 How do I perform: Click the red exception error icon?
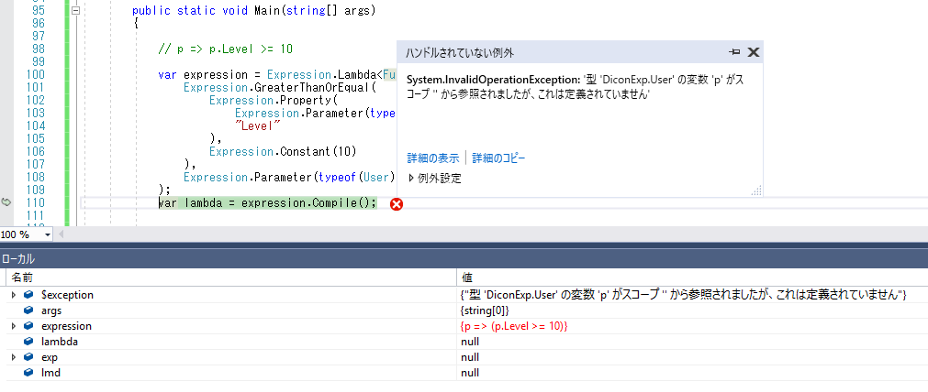pyautogui.click(x=397, y=204)
